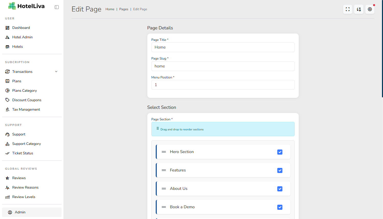383x219 pixels.
Task: Uncheck the About Us checkbox
Action: (x=280, y=189)
